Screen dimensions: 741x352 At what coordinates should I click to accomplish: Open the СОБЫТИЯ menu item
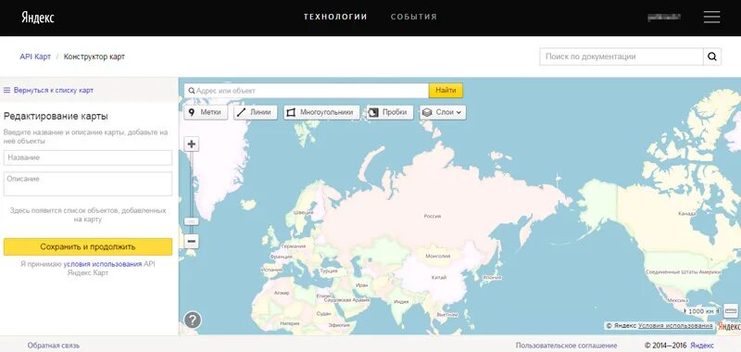coord(414,17)
